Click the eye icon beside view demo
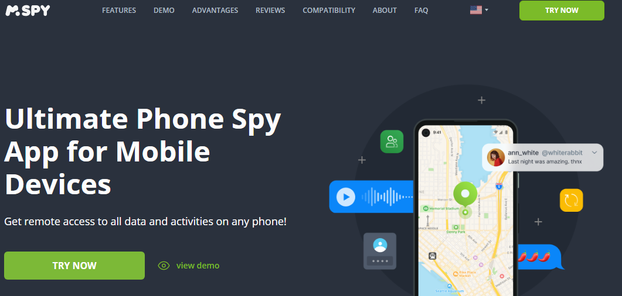The image size is (622, 296). coord(164,266)
